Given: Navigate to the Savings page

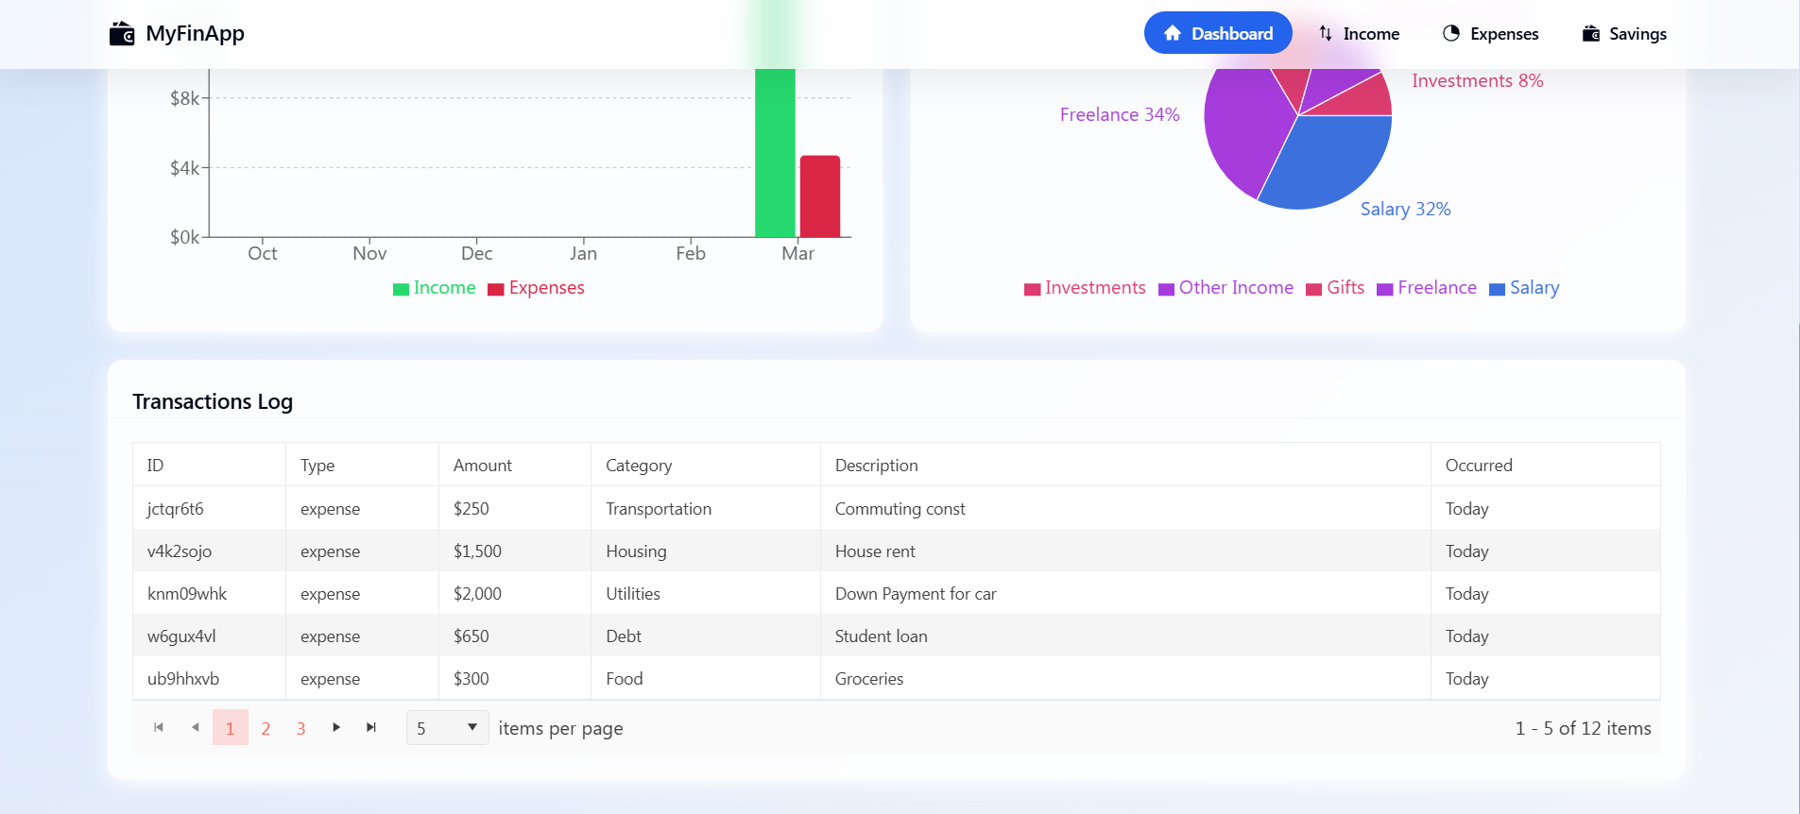Looking at the screenshot, I should [1624, 33].
